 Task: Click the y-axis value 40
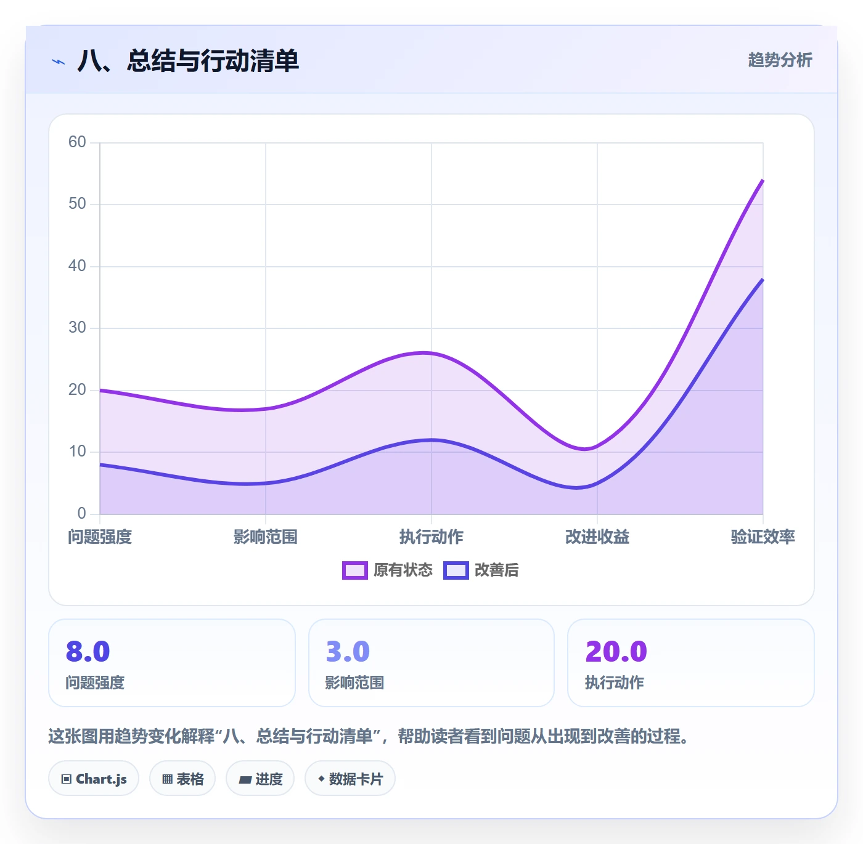(x=77, y=266)
